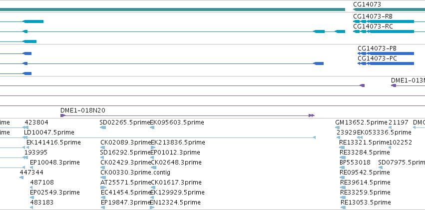
Task: Select EST SD16292.5prime
Action: (125, 152)
